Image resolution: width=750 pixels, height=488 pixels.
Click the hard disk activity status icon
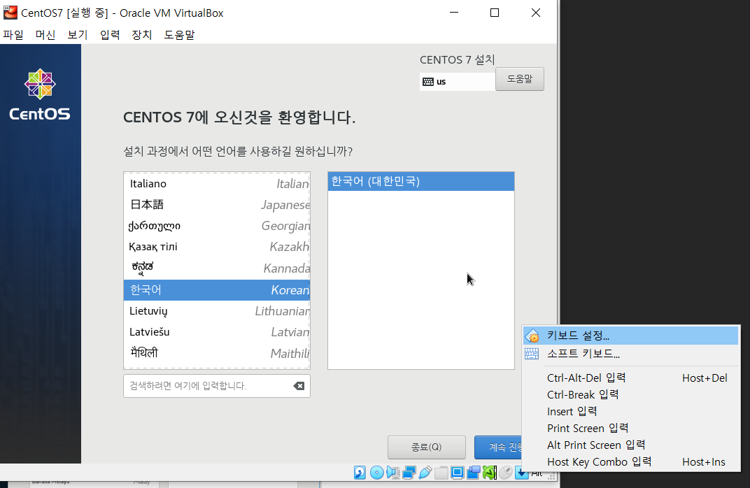(360, 473)
